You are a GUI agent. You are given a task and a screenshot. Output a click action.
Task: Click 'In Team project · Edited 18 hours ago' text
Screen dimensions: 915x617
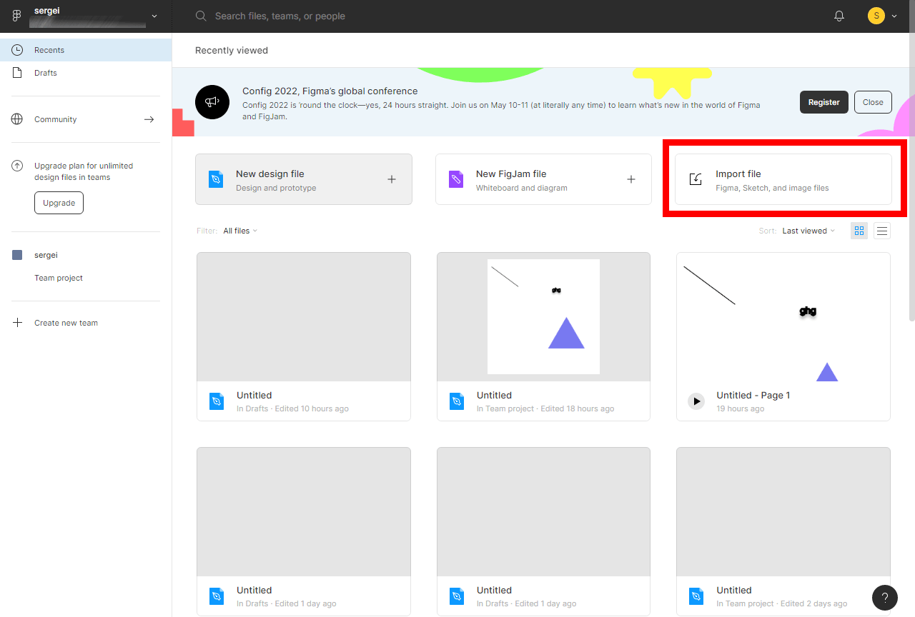point(545,408)
